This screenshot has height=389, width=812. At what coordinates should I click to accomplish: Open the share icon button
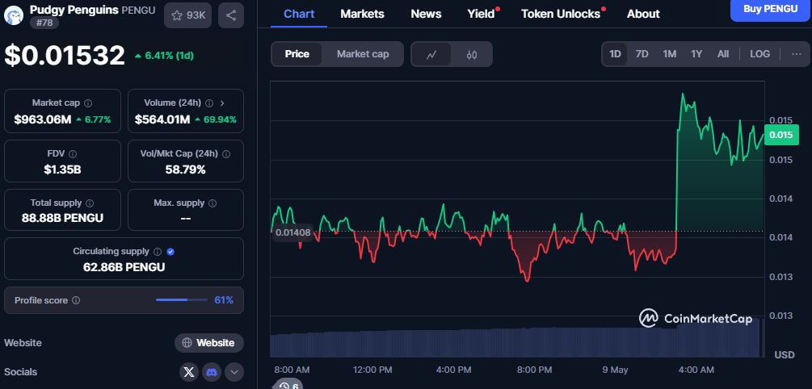click(x=231, y=15)
